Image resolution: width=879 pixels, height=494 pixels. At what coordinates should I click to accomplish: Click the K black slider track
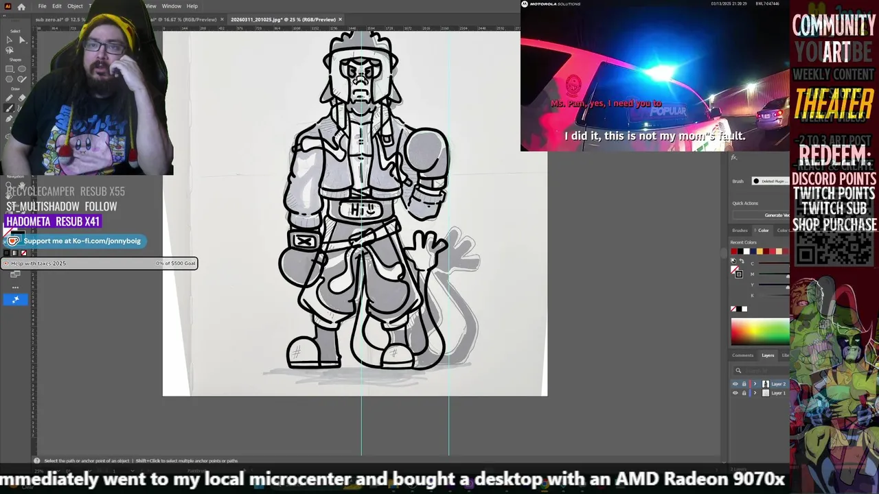774,295
